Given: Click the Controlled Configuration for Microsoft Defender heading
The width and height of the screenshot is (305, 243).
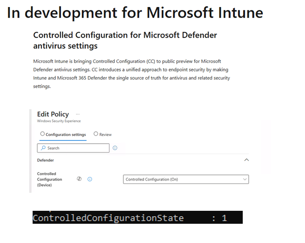Looking at the screenshot, I should coord(125,41).
